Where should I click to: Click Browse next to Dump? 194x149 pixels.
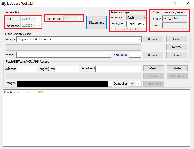tap(153, 55)
